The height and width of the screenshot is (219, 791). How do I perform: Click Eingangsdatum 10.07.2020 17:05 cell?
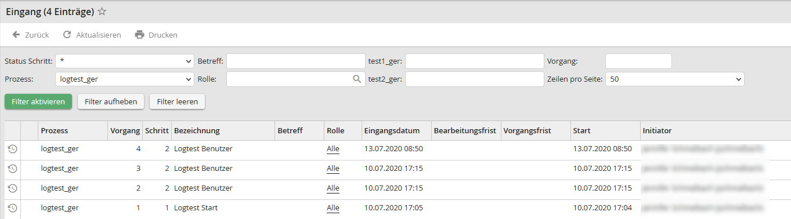pyautogui.click(x=393, y=207)
